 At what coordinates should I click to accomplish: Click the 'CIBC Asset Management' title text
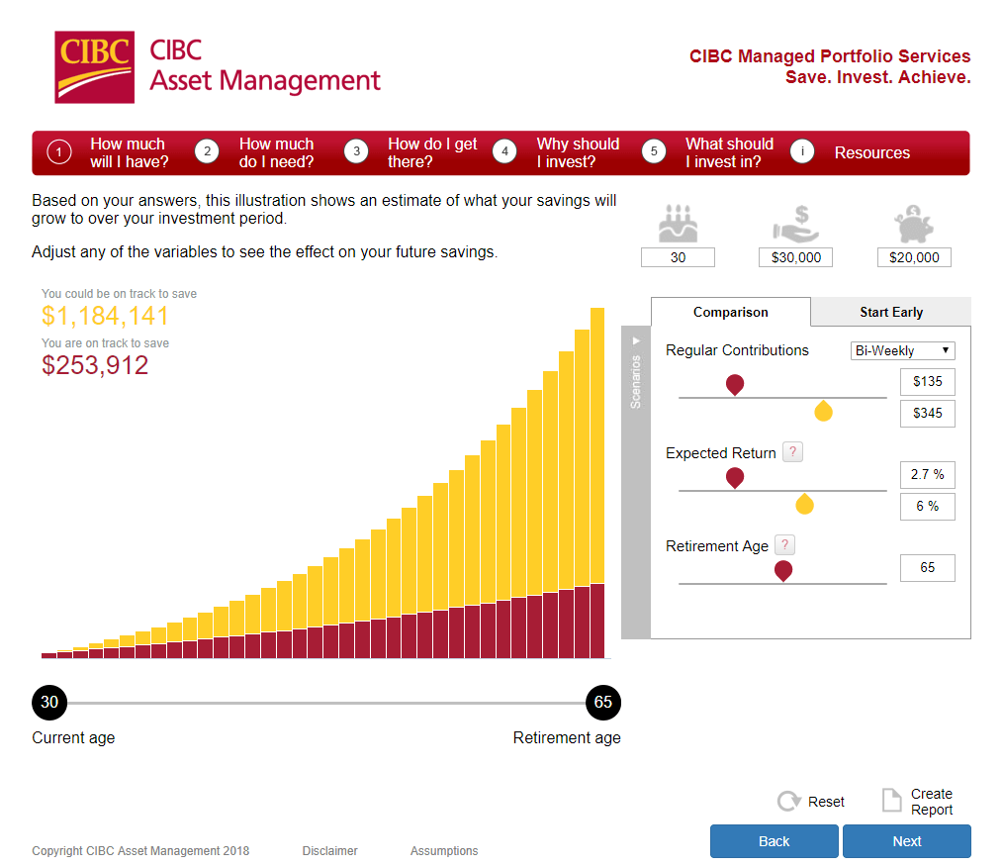pyautogui.click(x=265, y=66)
